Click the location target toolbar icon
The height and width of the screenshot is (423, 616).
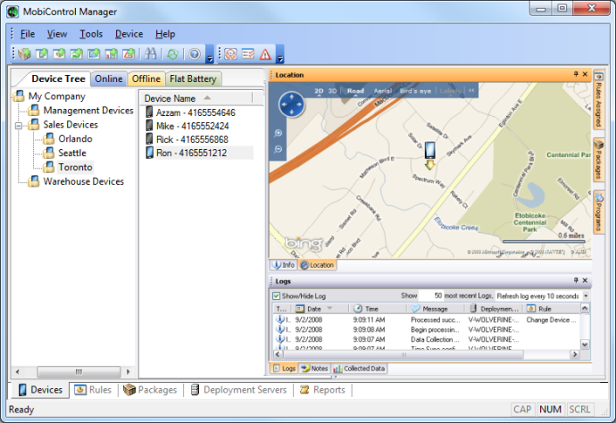pyautogui.click(x=230, y=54)
